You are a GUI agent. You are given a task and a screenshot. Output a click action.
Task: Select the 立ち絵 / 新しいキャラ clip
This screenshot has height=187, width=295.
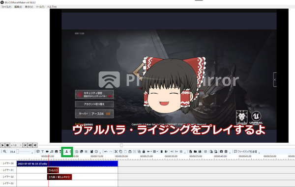click(59, 177)
